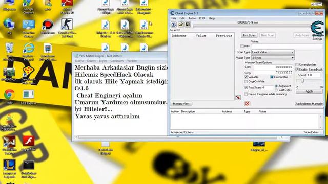Select the Chrome icon labeled indir

[9, 95]
